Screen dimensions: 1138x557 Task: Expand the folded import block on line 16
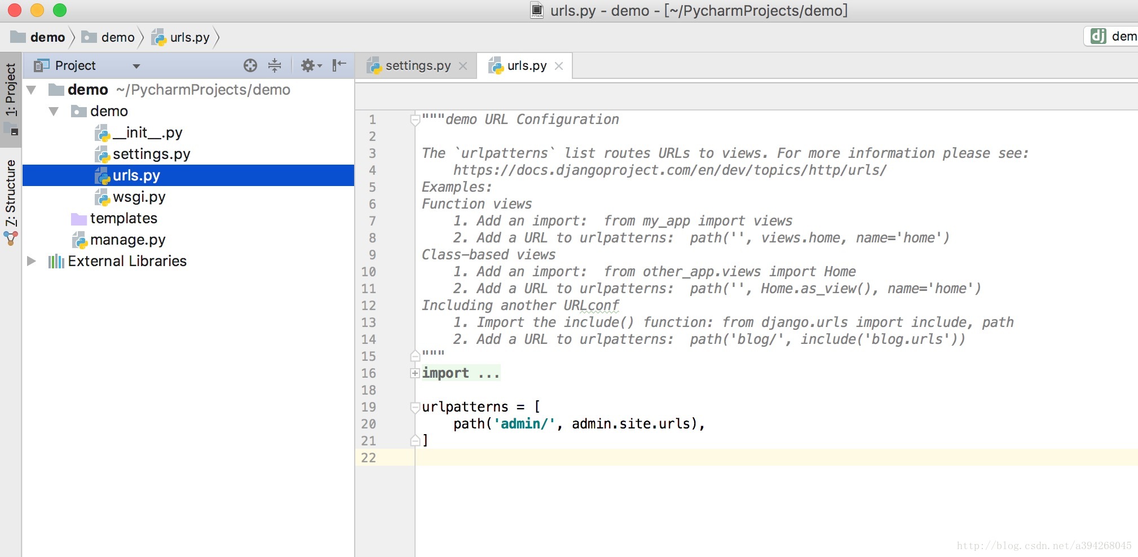point(415,373)
